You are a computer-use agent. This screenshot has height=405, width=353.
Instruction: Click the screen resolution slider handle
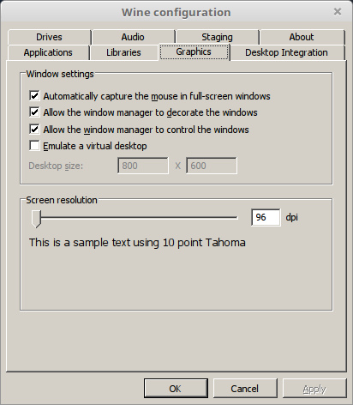(37, 219)
